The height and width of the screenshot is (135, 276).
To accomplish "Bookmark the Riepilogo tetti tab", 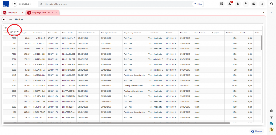I will point(49,13).
